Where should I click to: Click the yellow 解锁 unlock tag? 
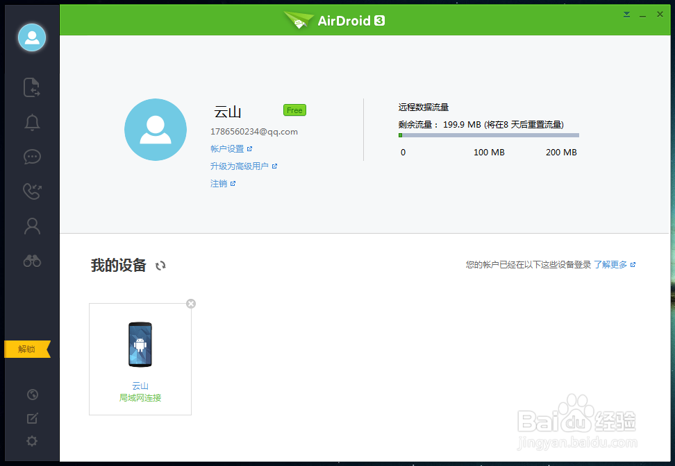coord(27,349)
